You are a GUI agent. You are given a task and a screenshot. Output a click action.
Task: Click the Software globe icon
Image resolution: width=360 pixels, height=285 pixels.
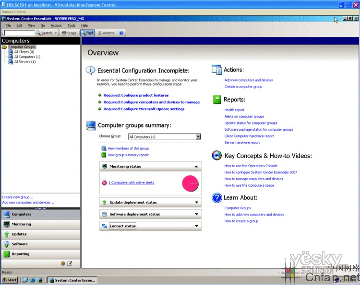[x=6, y=244]
